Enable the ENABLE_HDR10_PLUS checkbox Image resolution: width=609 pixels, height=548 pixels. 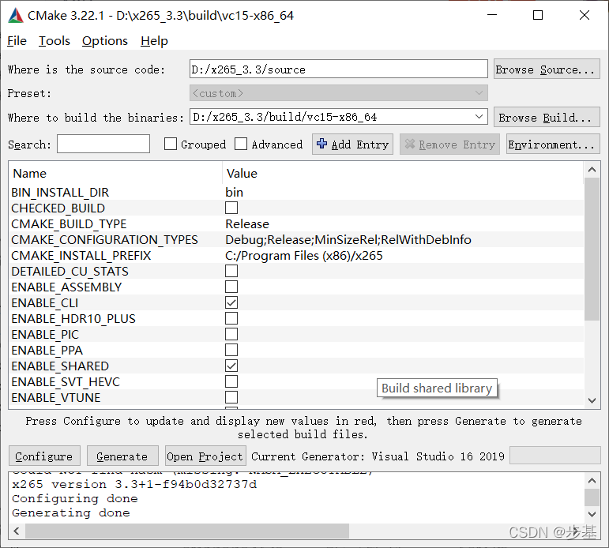231,318
